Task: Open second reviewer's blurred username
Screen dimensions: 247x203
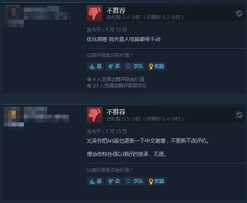Action: click(46, 114)
